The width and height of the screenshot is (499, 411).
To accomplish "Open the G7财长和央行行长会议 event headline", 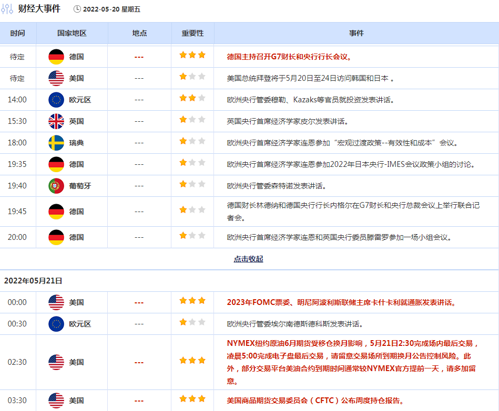I will pos(289,57).
